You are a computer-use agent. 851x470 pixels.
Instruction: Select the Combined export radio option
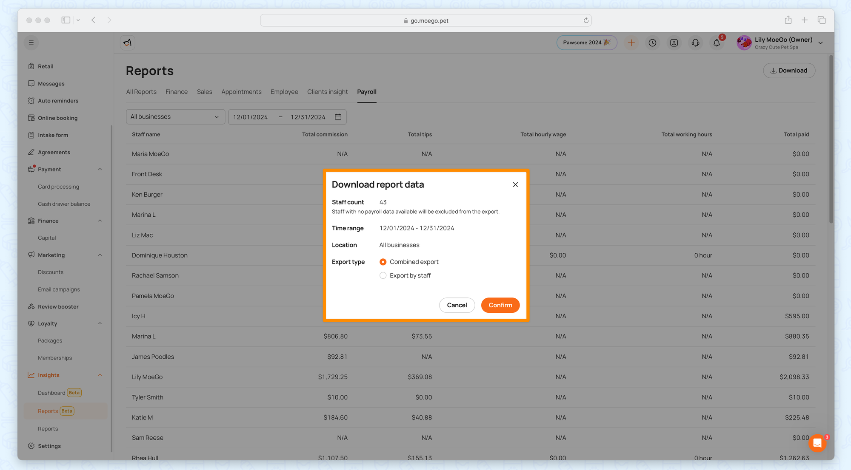pos(383,262)
